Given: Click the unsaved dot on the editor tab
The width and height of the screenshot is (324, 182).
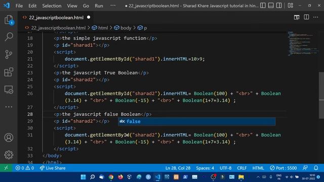Looking at the screenshot, I should [89, 17].
